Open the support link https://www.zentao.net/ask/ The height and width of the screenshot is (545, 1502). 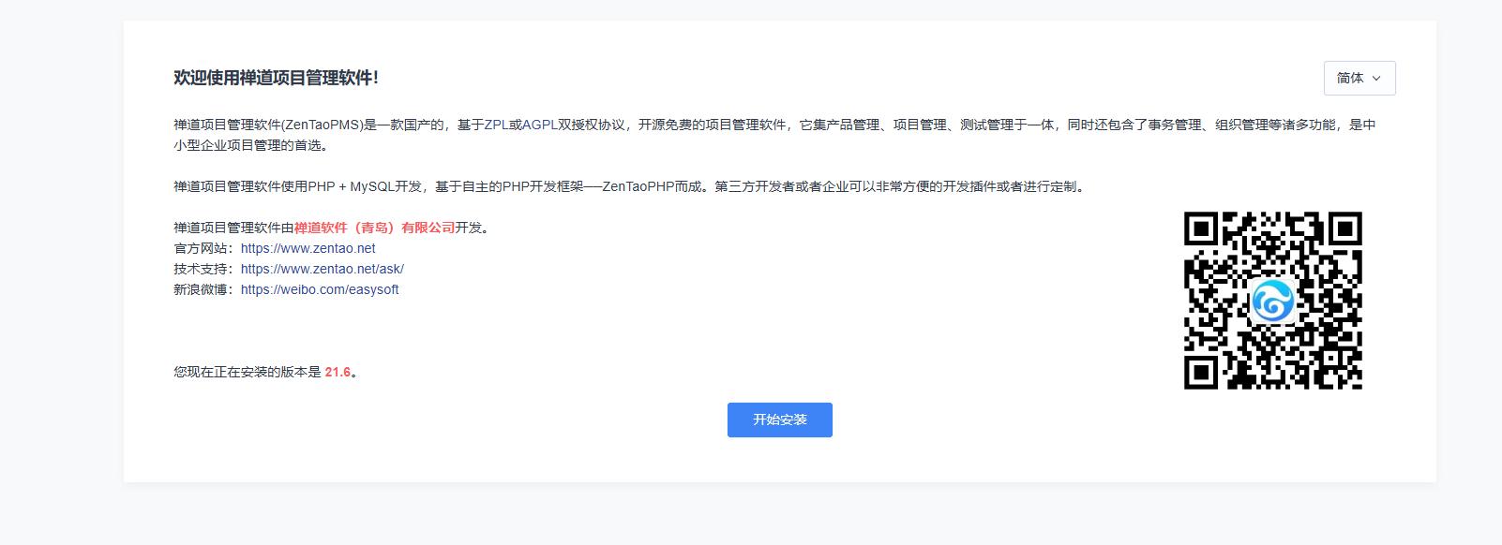pos(322,269)
